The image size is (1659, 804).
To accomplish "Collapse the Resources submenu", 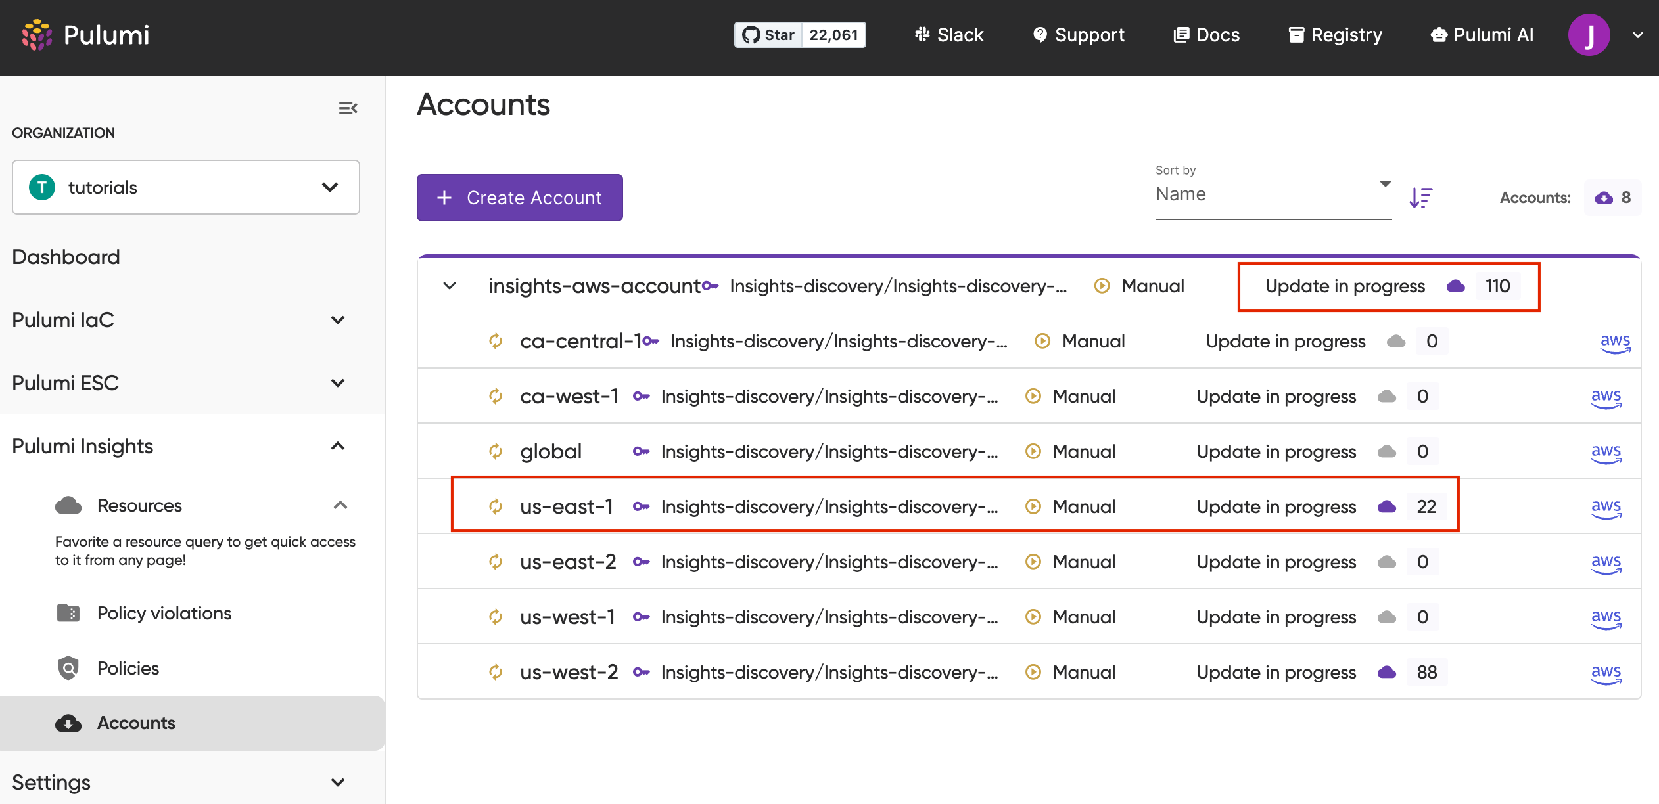I will tap(340, 505).
